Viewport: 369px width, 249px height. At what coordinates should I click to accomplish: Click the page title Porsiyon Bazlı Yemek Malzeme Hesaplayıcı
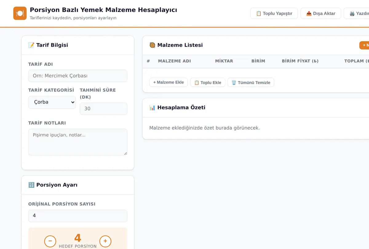pyautogui.click(x=103, y=10)
